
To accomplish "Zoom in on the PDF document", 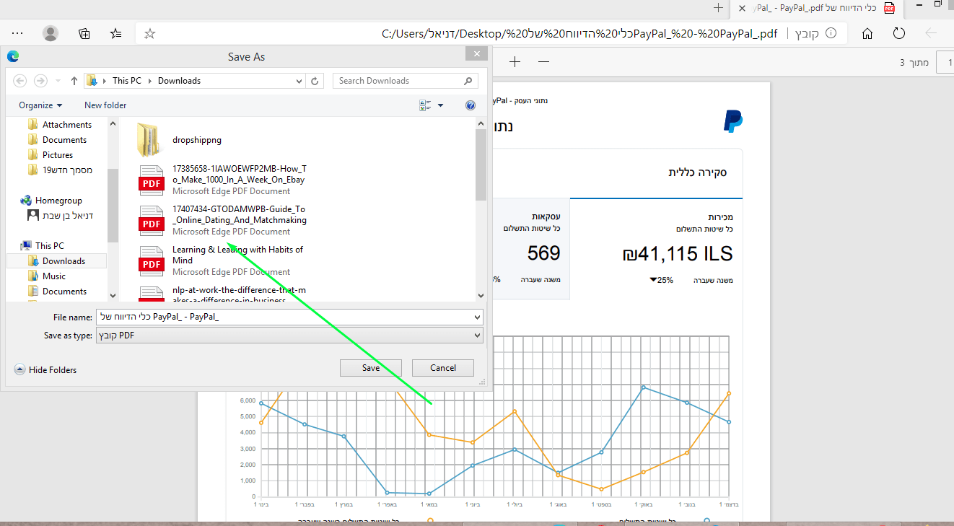I will (515, 62).
